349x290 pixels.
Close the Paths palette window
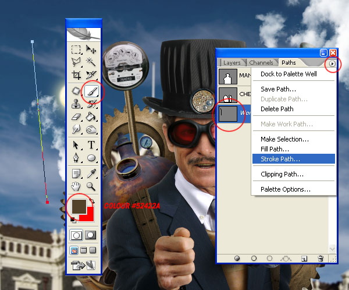pos(333,53)
